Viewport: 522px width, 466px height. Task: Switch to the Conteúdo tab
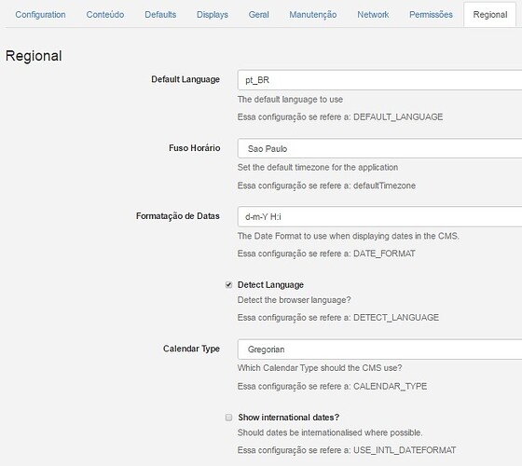pyautogui.click(x=104, y=15)
